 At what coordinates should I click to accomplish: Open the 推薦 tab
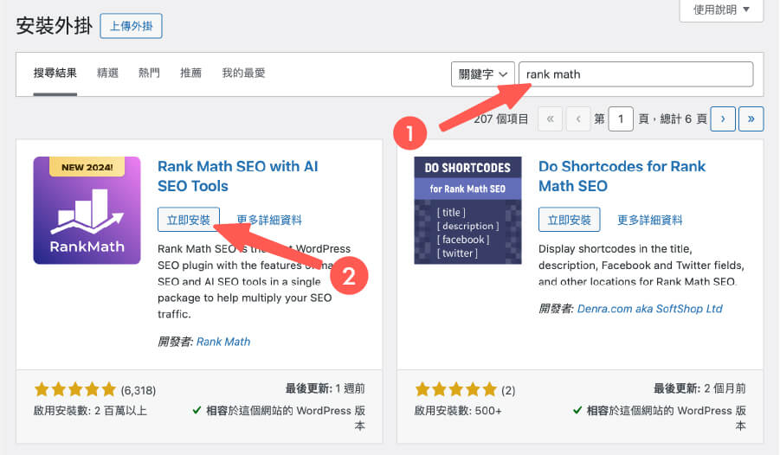click(190, 74)
